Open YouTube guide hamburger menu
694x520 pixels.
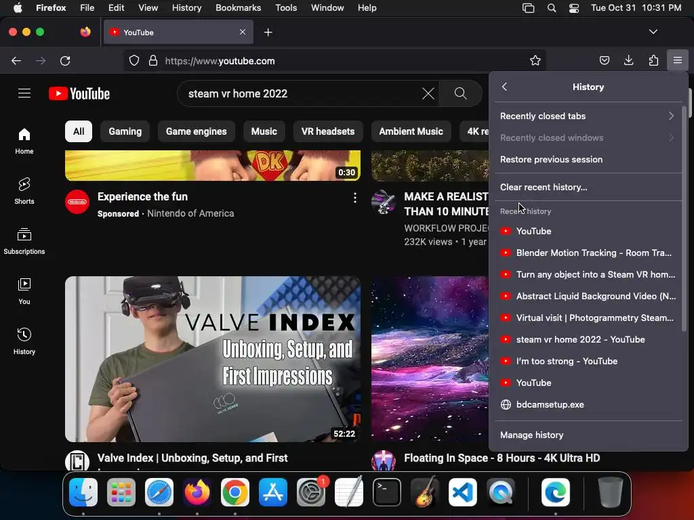click(x=24, y=93)
